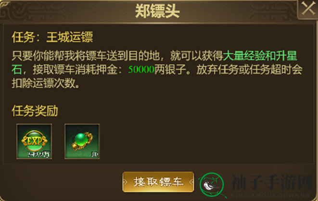Image resolution: width=318 pixels, height=201 pixels.
Task: Click the 任务：王城运镖 quest heading
Action: pos(52,37)
